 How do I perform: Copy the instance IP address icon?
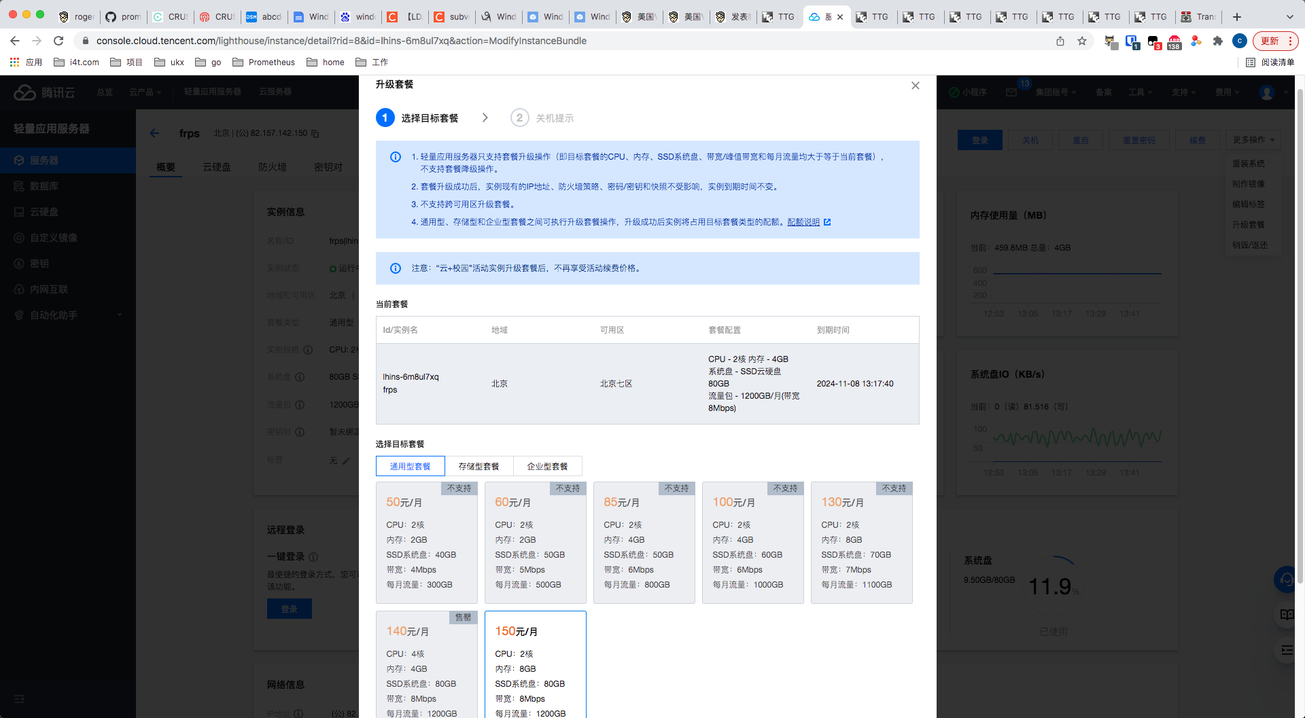click(315, 134)
